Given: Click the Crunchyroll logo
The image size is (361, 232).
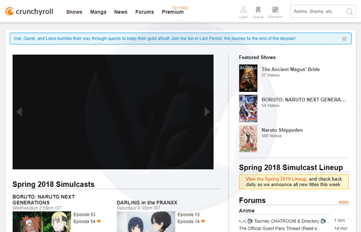Looking at the screenshot, I should click(29, 11).
